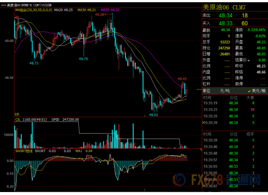The width and height of the screenshot is (268, 195).
Task: Click the 买入 bid price 48.33
Action: tap(225, 23)
